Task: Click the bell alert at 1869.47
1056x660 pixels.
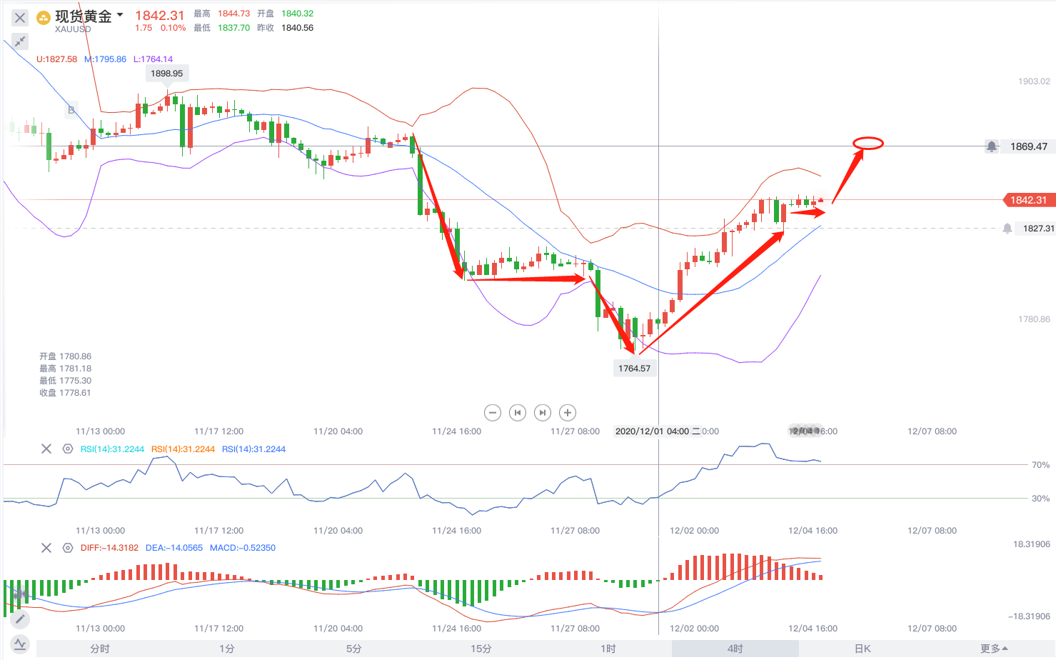Action: [x=992, y=146]
